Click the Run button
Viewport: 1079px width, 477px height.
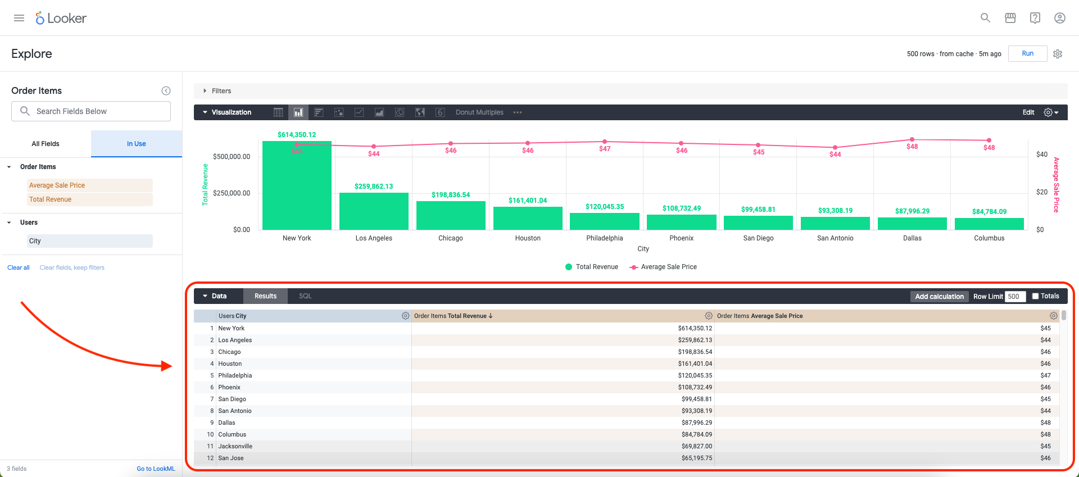(x=1028, y=53)
